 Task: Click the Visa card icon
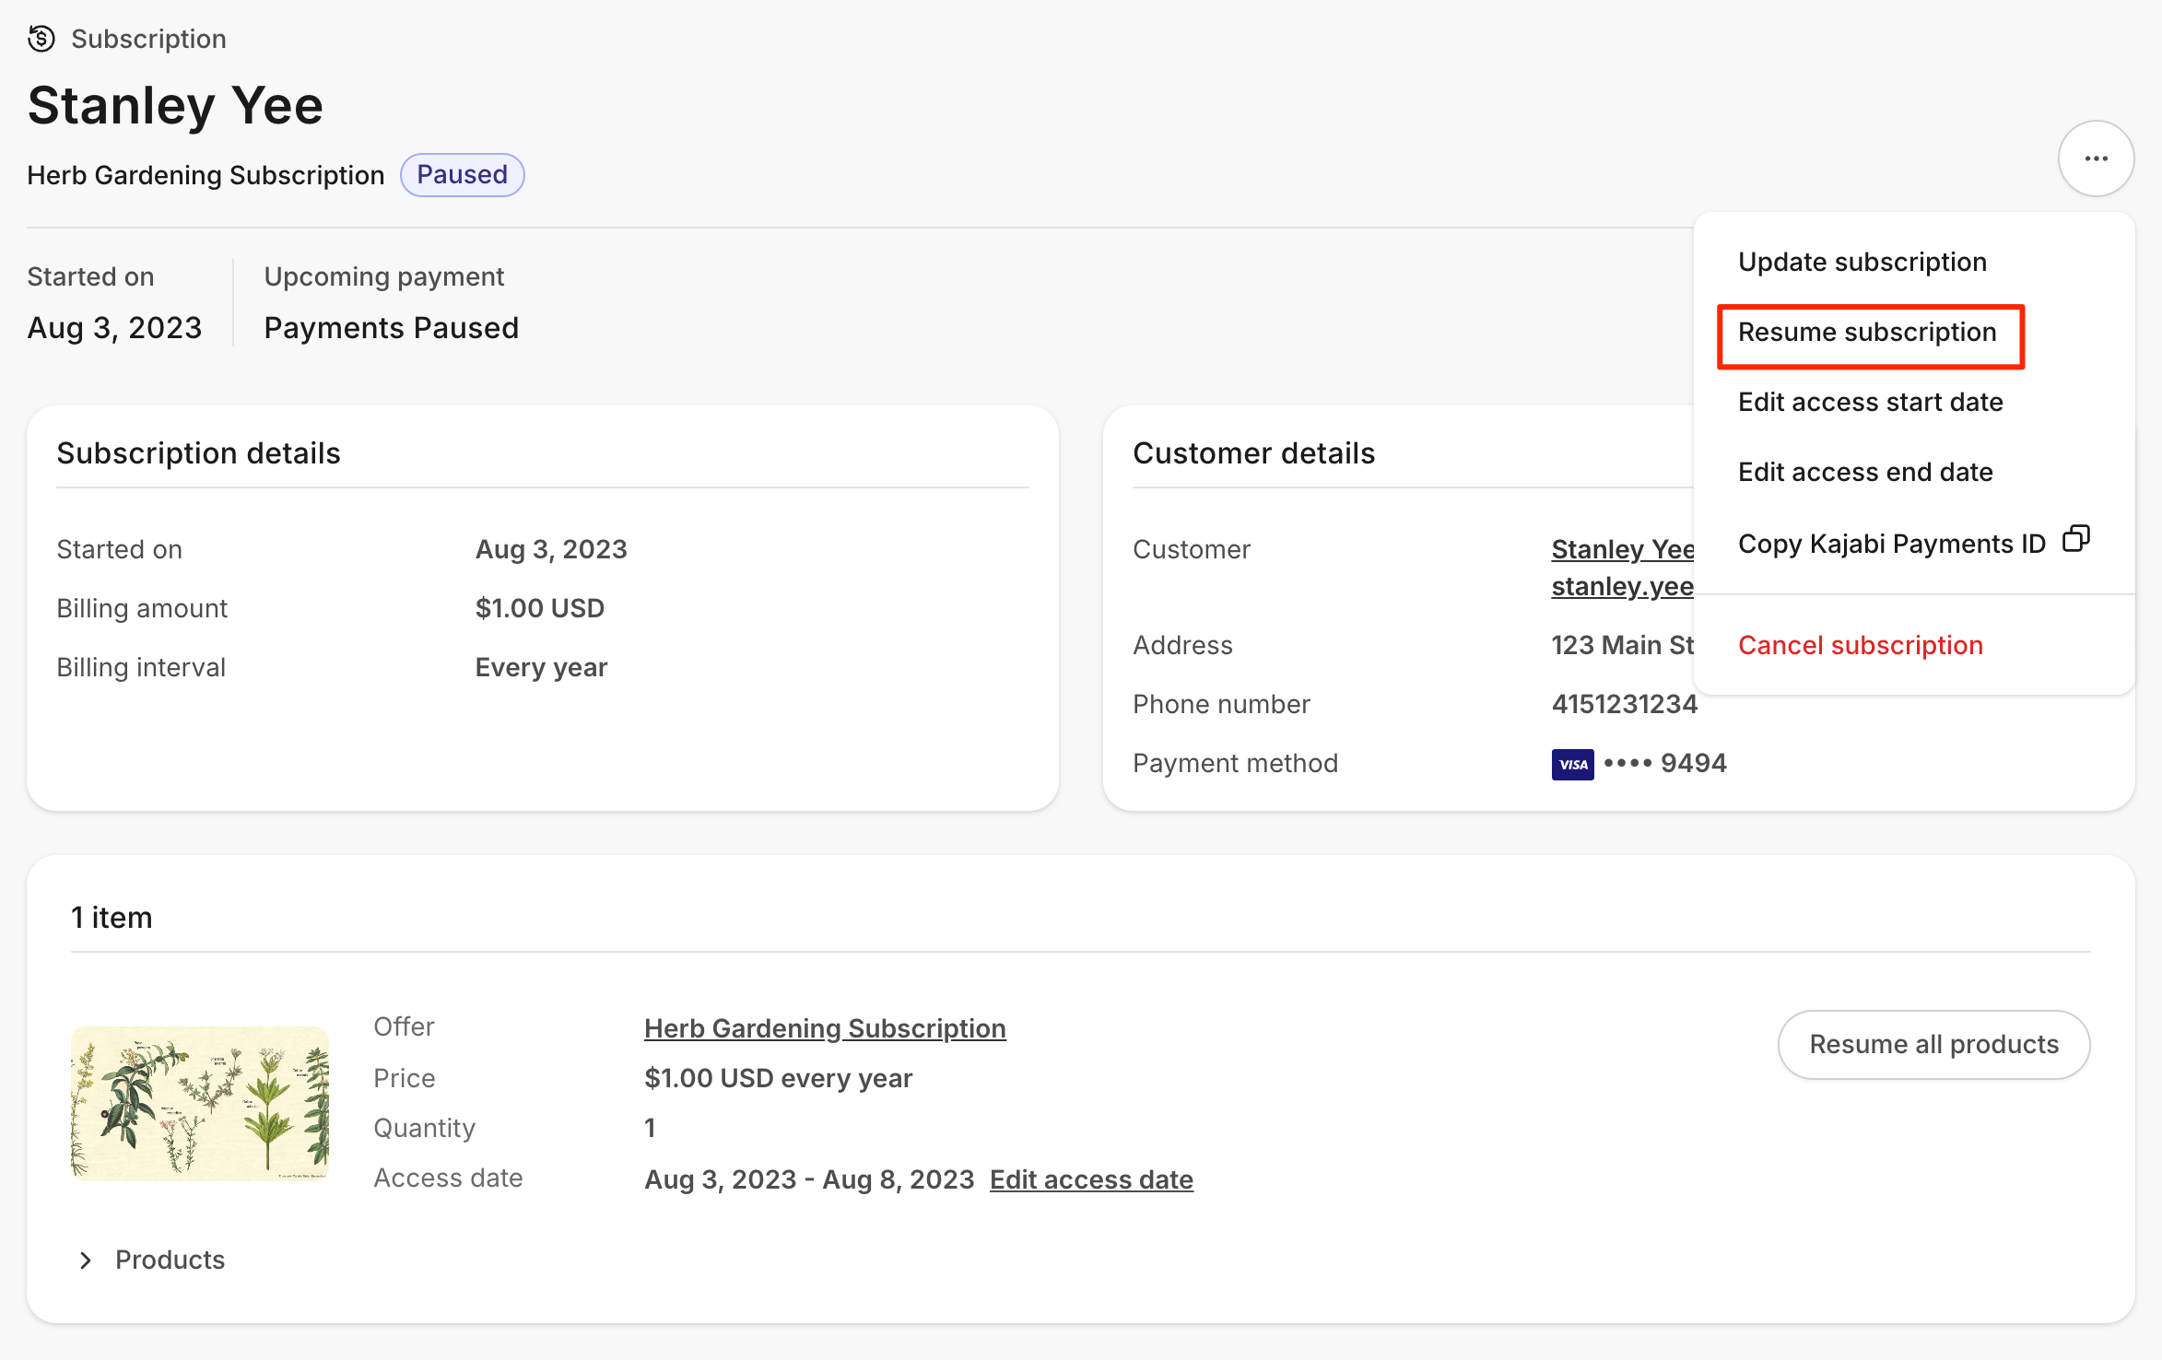click(x=1572, y=764)
